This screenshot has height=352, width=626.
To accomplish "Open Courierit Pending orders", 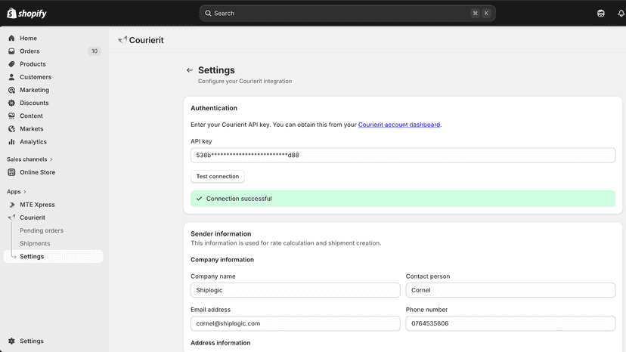I will pyautogui.click(x=42, y=230).
